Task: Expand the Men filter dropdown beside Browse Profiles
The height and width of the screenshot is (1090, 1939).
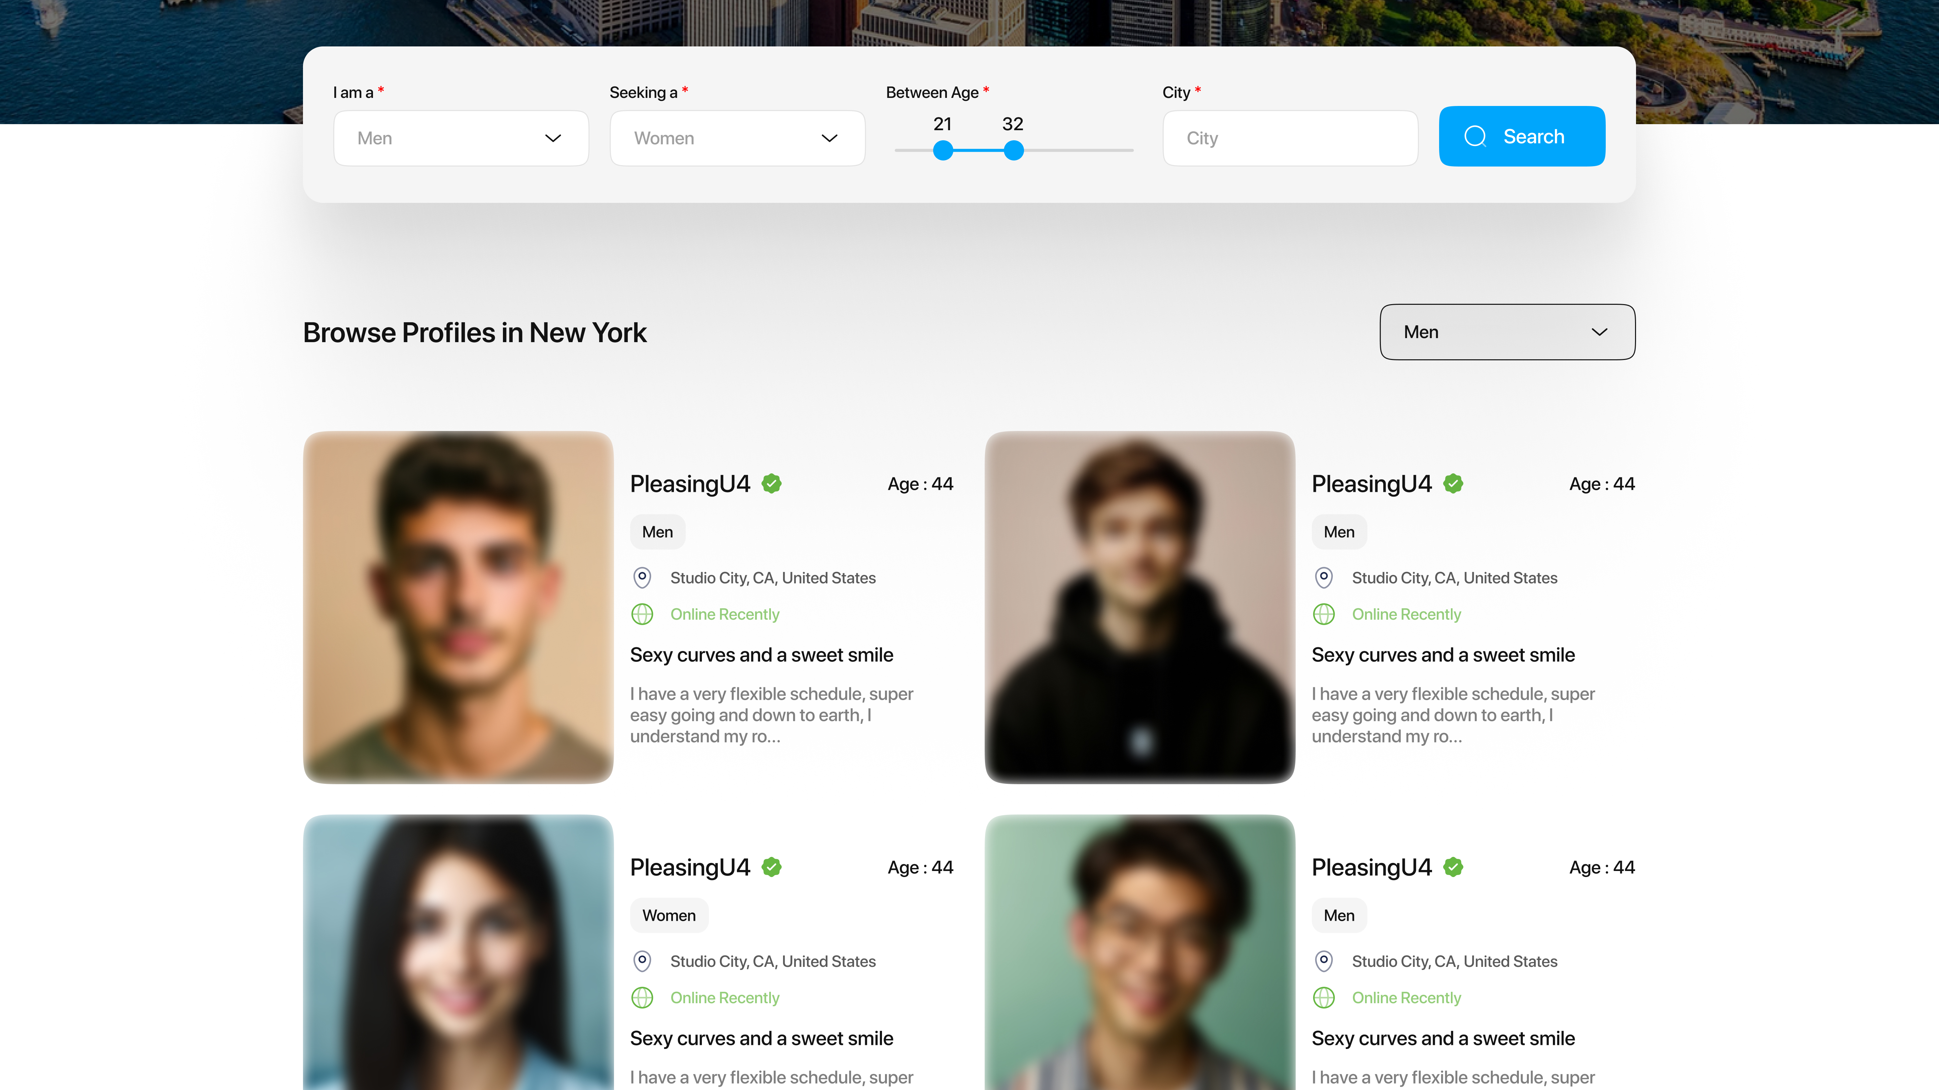Action: tap(1507, 332)
